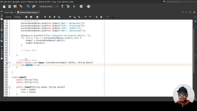Switch to History view
The height and width of the screenshot is (111, 197).
pos(18,17)
